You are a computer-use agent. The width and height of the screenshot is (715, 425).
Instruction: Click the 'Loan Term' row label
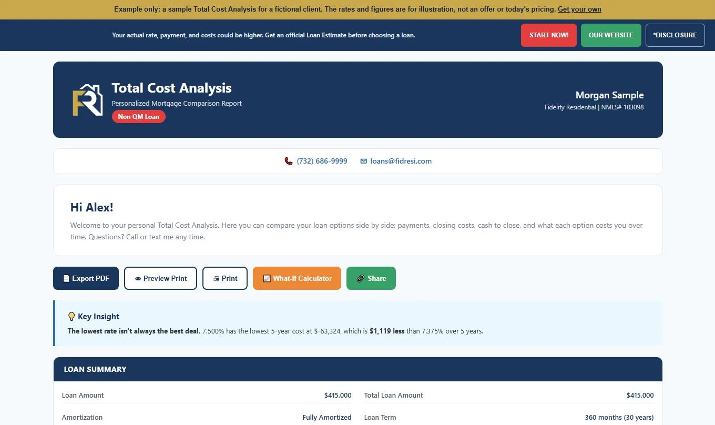380,418
